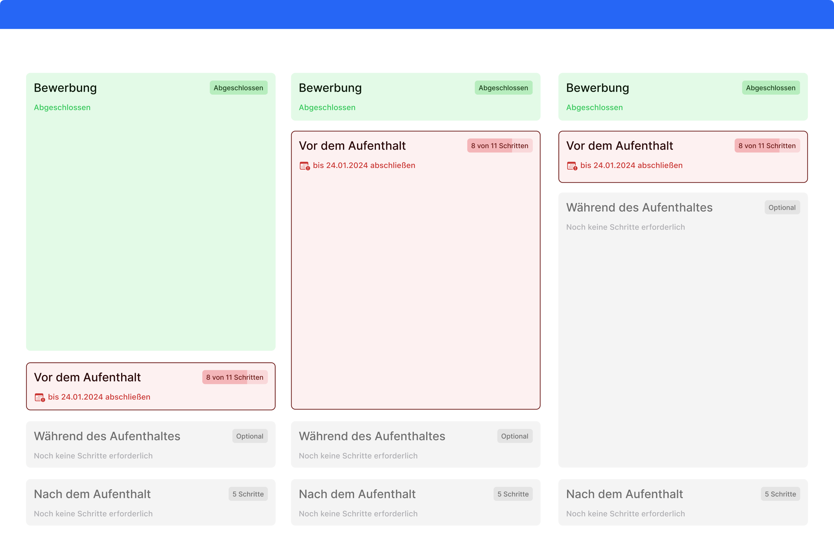The height and width of the screenshot is (539, 834).
Task: Click calendar alert icon in right column's Vor dem Aufenthalt card
Action: (x=572, y=166)
